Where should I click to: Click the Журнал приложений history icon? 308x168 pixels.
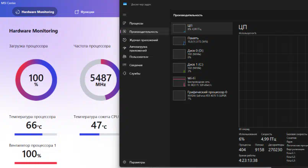(124, 40)
